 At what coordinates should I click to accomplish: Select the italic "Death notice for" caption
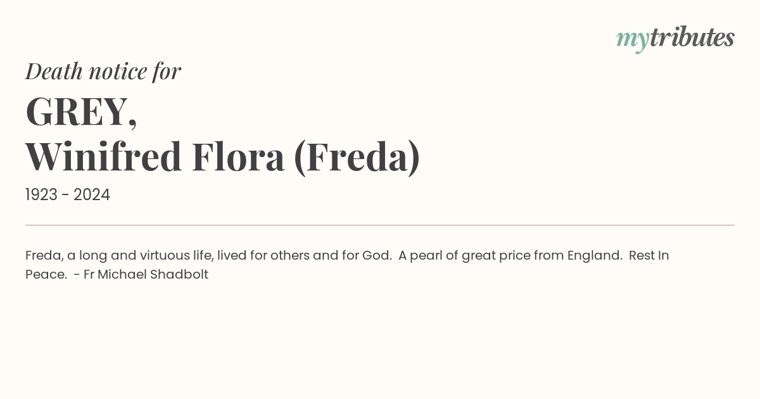103,71
